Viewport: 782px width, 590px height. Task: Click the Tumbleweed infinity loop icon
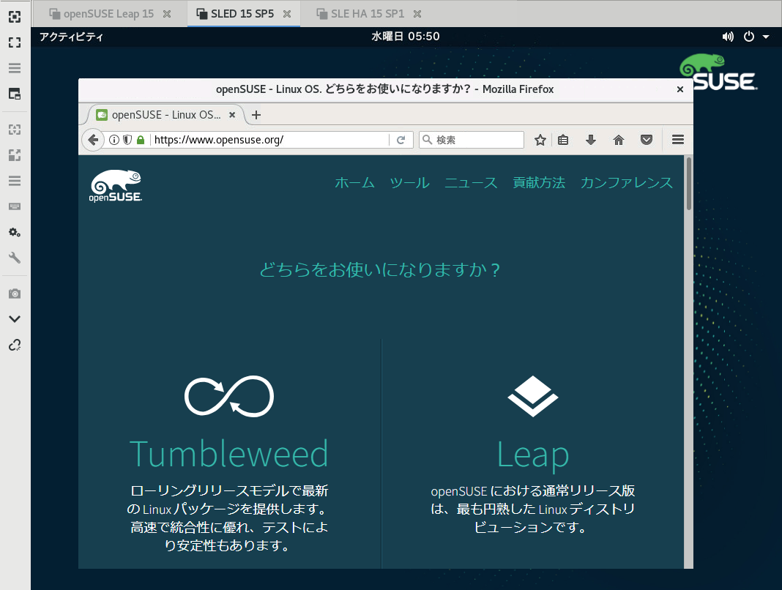[x=229, y=396]
